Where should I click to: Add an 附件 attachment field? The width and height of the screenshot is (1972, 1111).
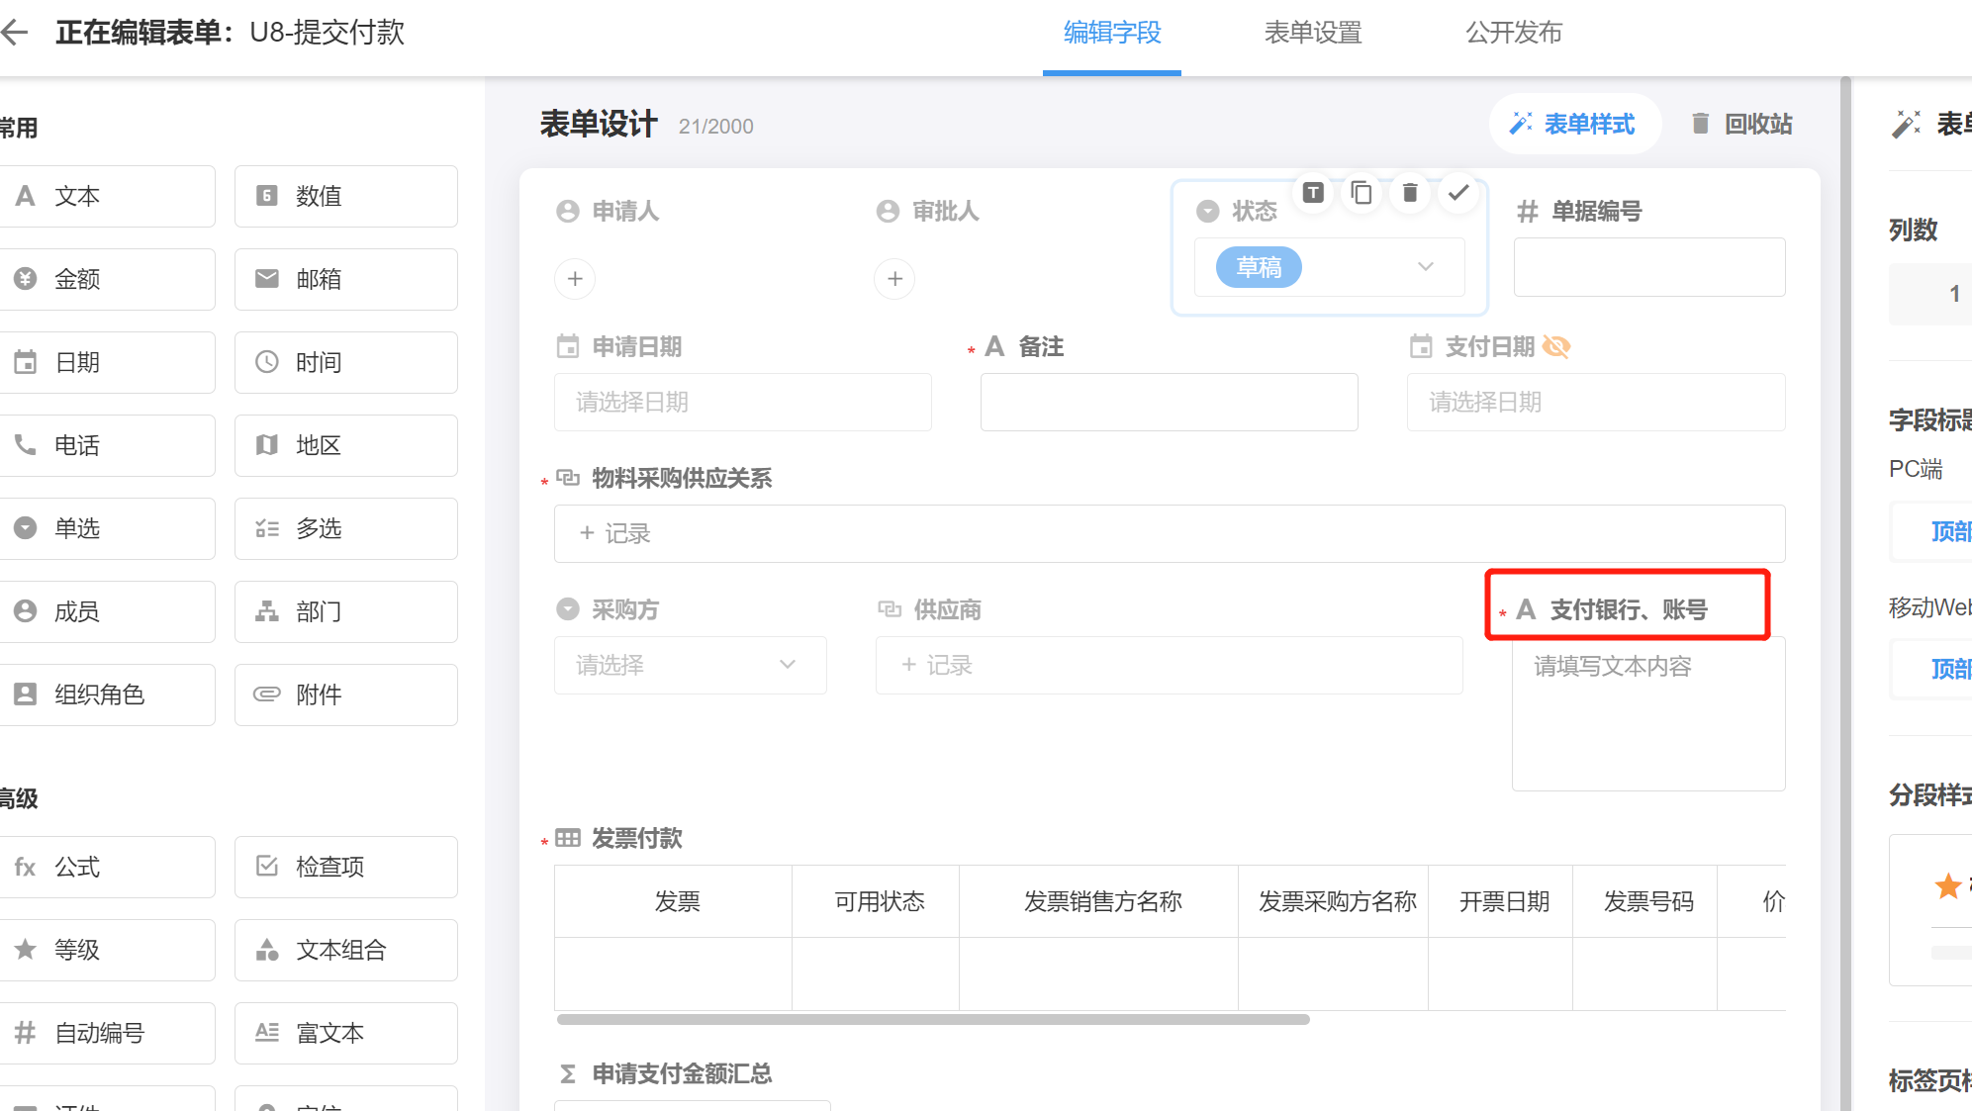point(345,694)
